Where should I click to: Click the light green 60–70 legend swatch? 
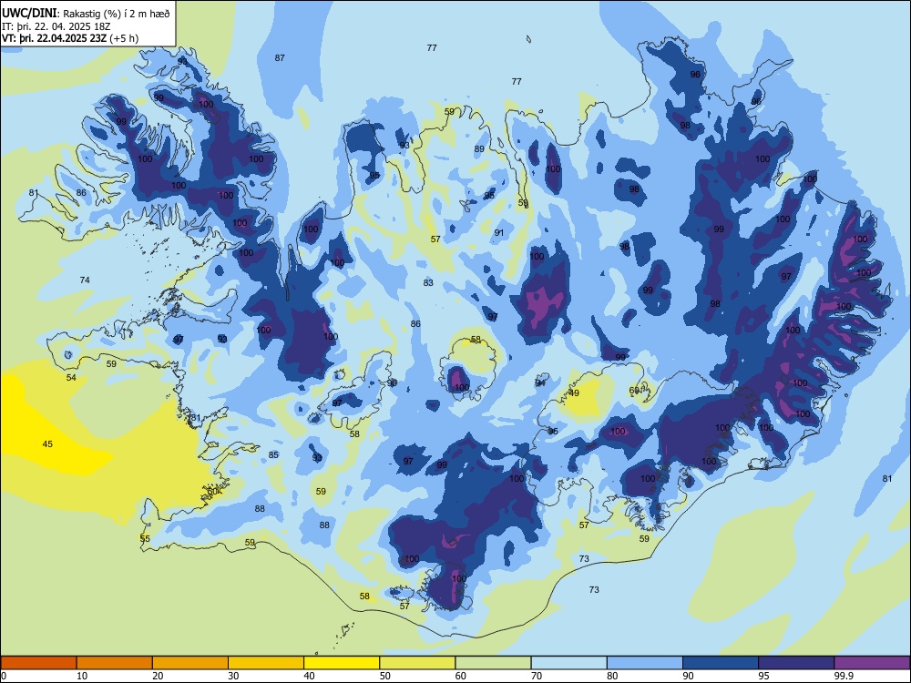(493, 663)
